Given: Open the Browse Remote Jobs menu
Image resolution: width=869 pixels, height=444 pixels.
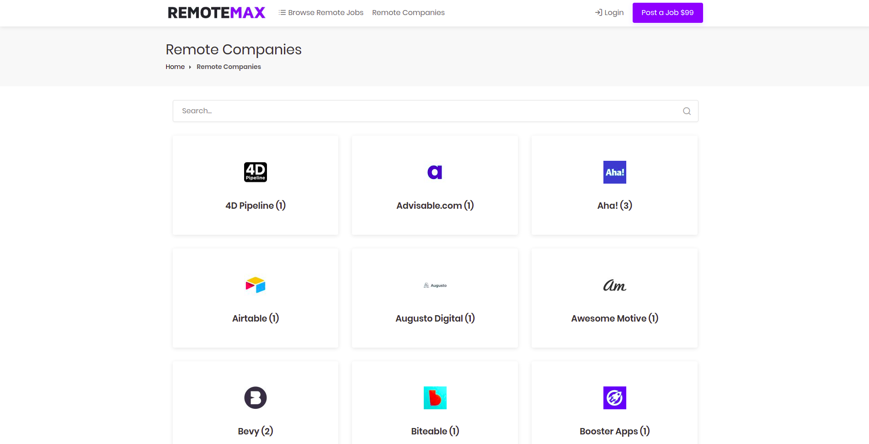Looking at the screenshot, I should point(325,12).
